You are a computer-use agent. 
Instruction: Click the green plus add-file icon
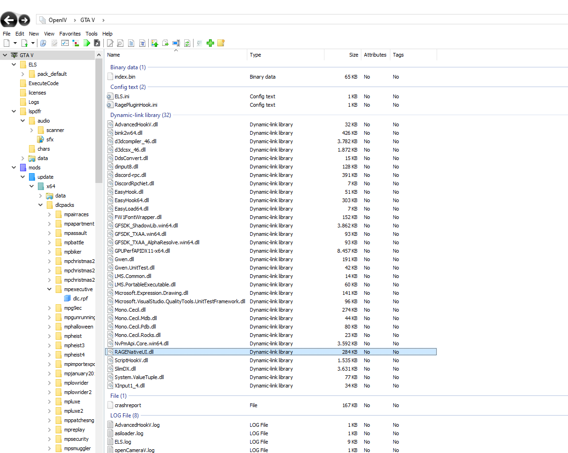[210, 43]
